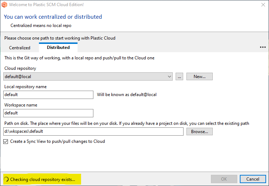
Task: Click Browse... to choose the disk path
Action: pyautogui.click(x=199, y=132)
